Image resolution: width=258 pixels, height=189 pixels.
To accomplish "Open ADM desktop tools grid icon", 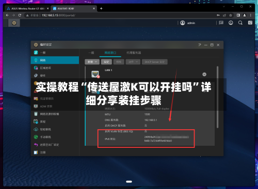I will 250,23.
